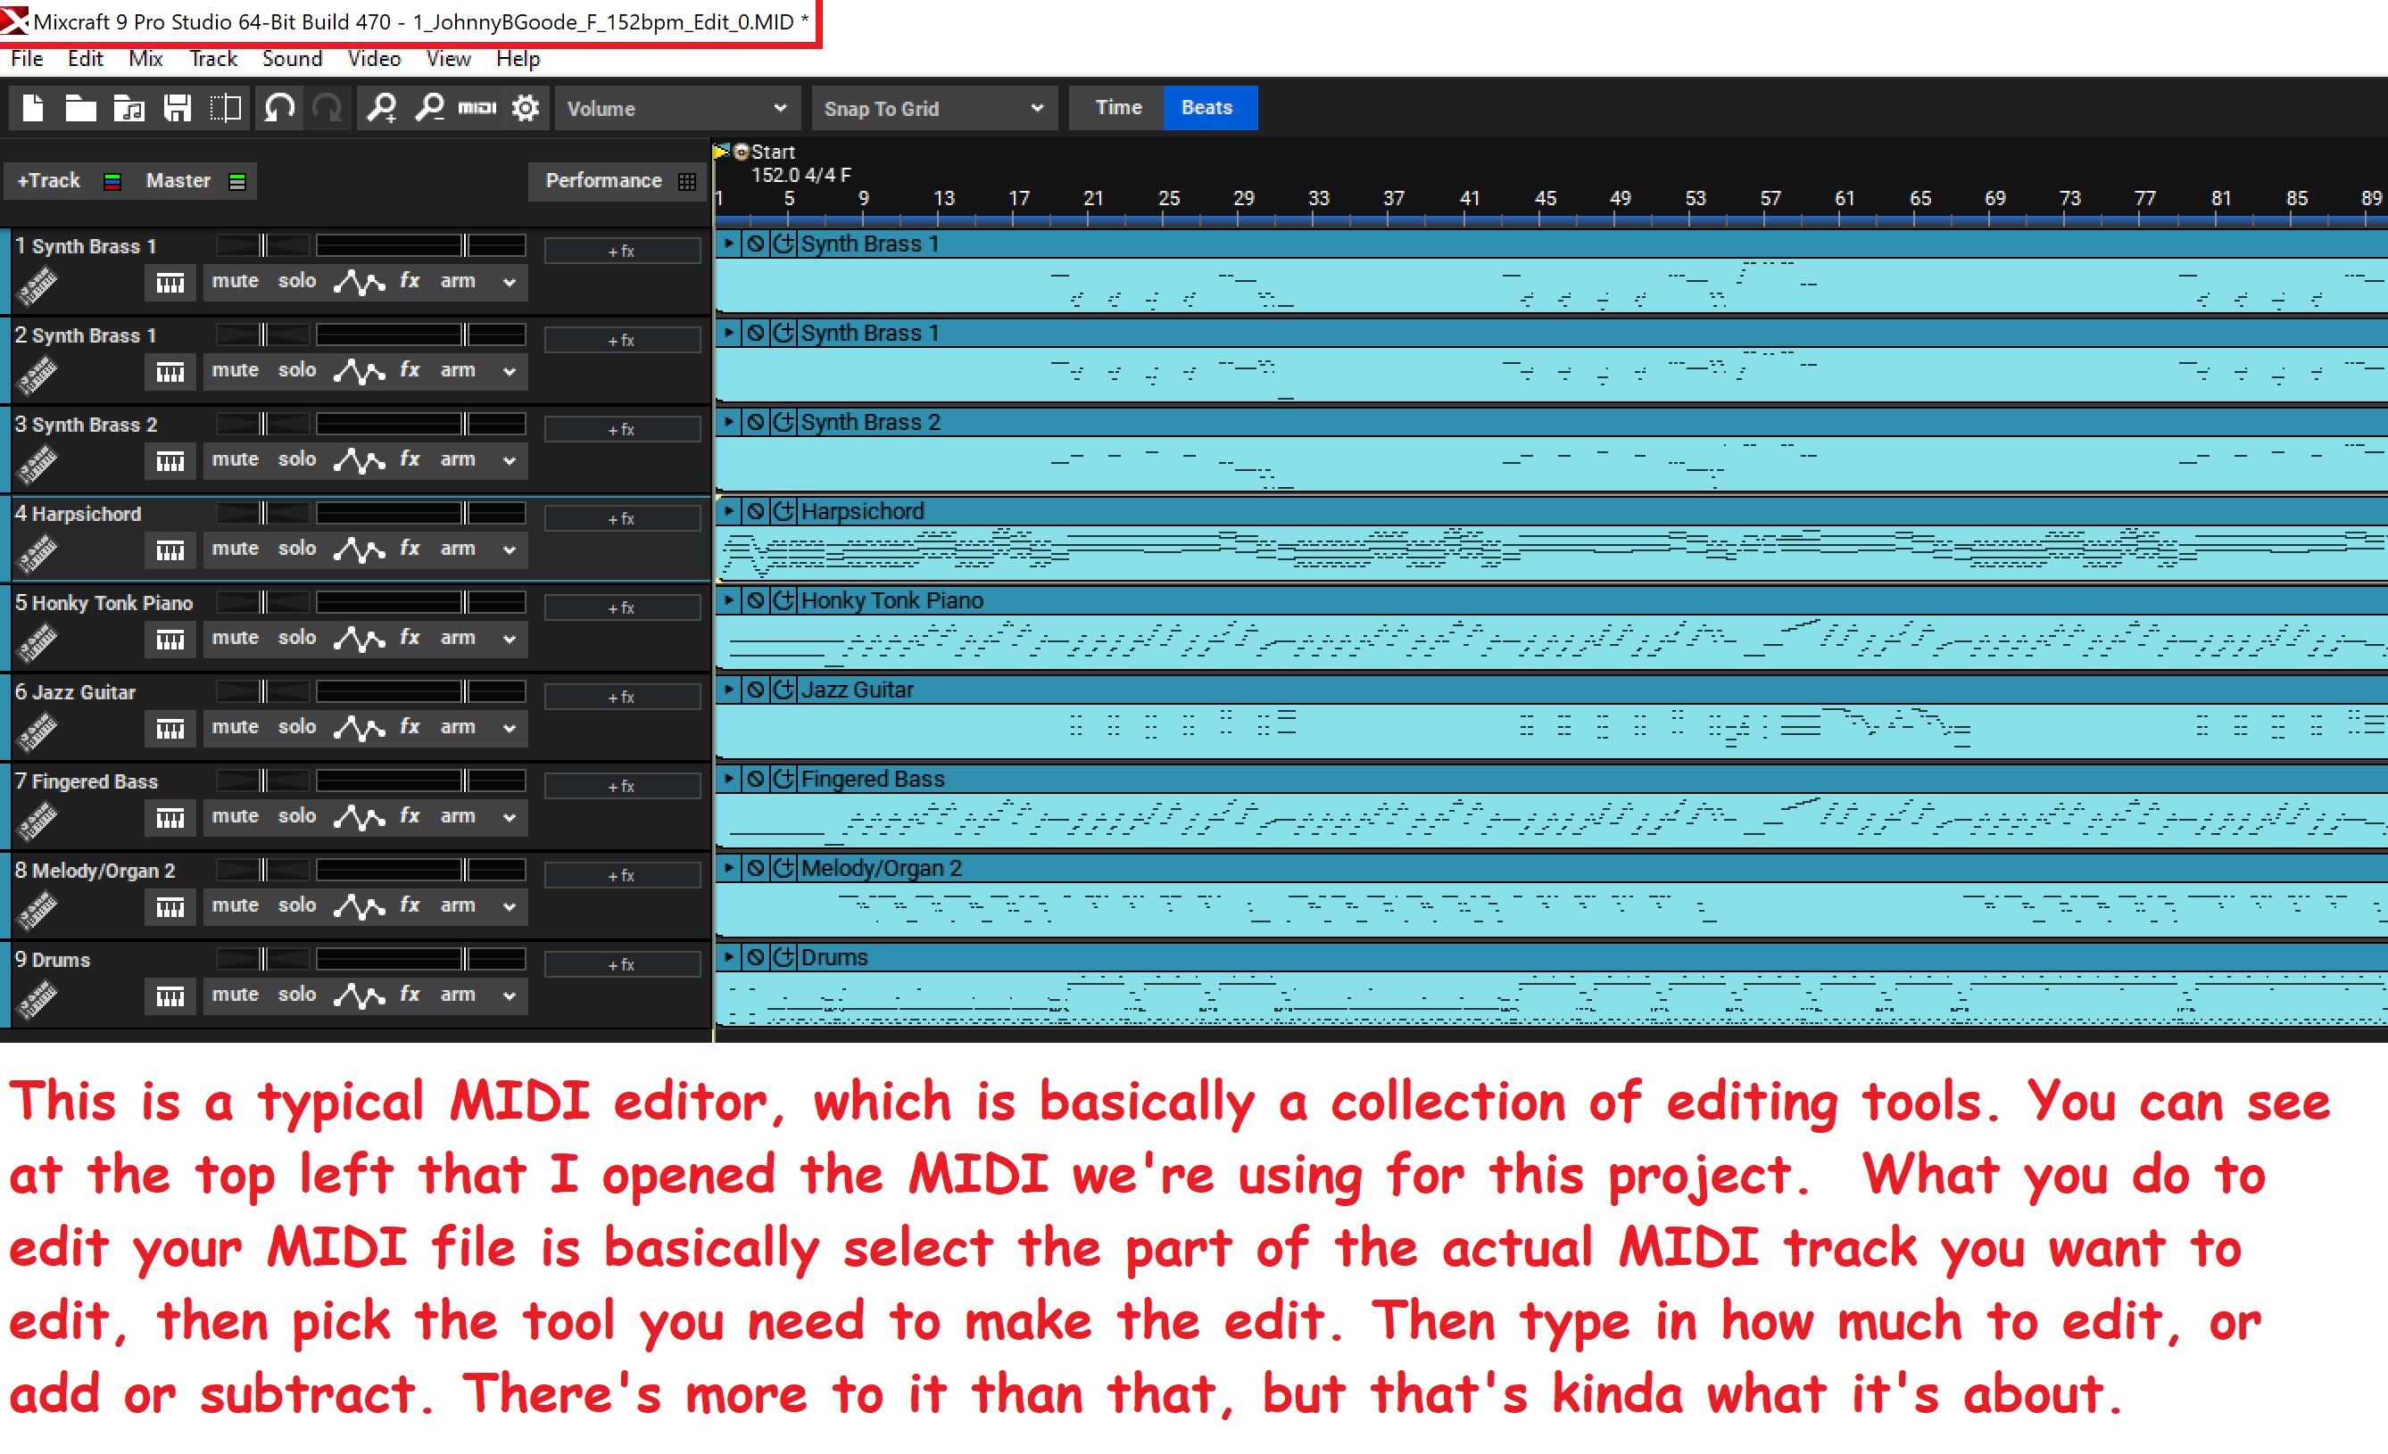This screenshot has width=2388, height=1454.
Task: Switch the timeline display to Time
Action: (x=1116, y=108)
